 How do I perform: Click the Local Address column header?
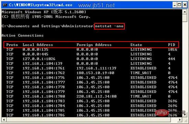38,45
